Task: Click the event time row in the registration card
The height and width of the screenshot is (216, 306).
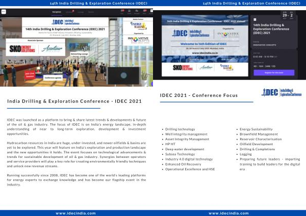Action: tap(265, 57)
